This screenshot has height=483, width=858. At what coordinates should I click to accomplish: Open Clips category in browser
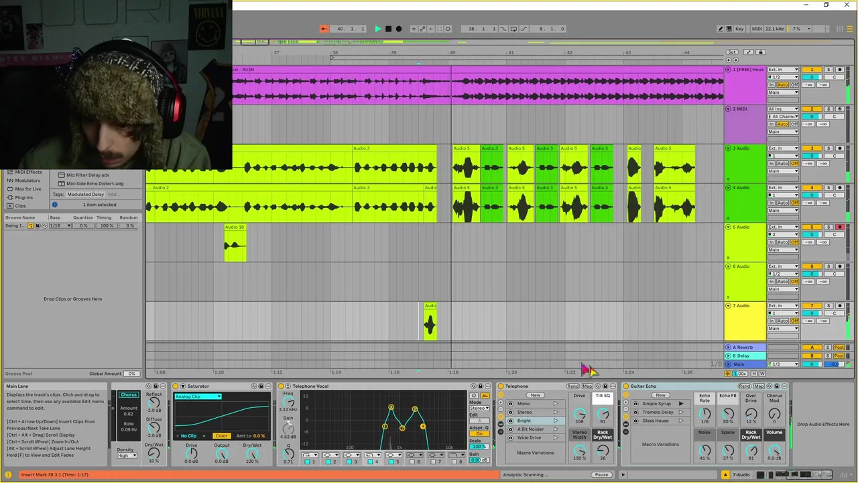20,206
